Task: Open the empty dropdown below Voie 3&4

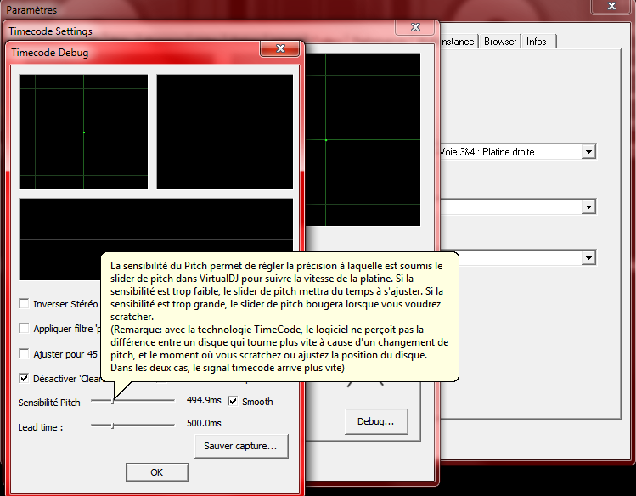Action: [588, 207]
